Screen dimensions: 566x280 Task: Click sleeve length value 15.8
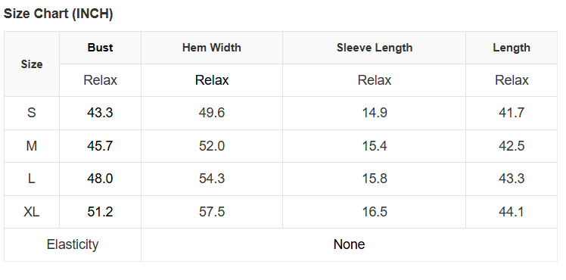(375, 179)
